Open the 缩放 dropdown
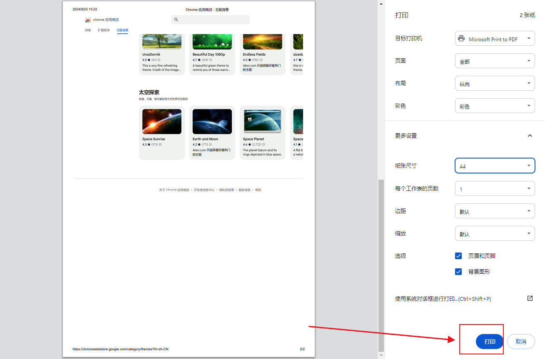The image size is (545, 359). point(495,234)
